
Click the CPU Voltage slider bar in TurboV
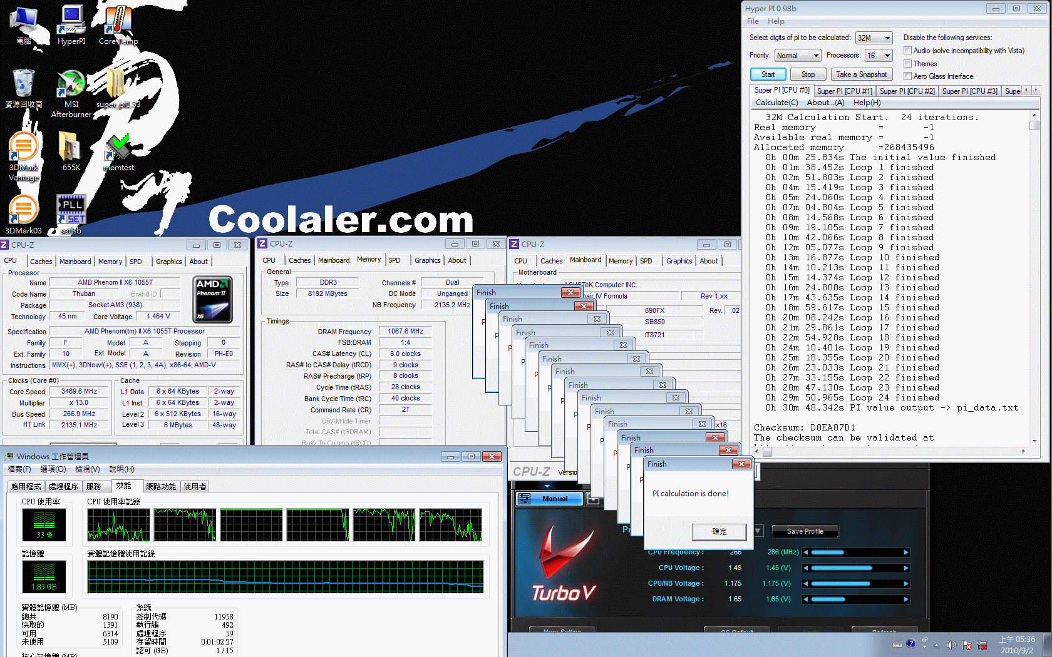click(856, 568)
